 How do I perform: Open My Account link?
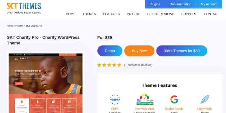[x=209, y=4]
